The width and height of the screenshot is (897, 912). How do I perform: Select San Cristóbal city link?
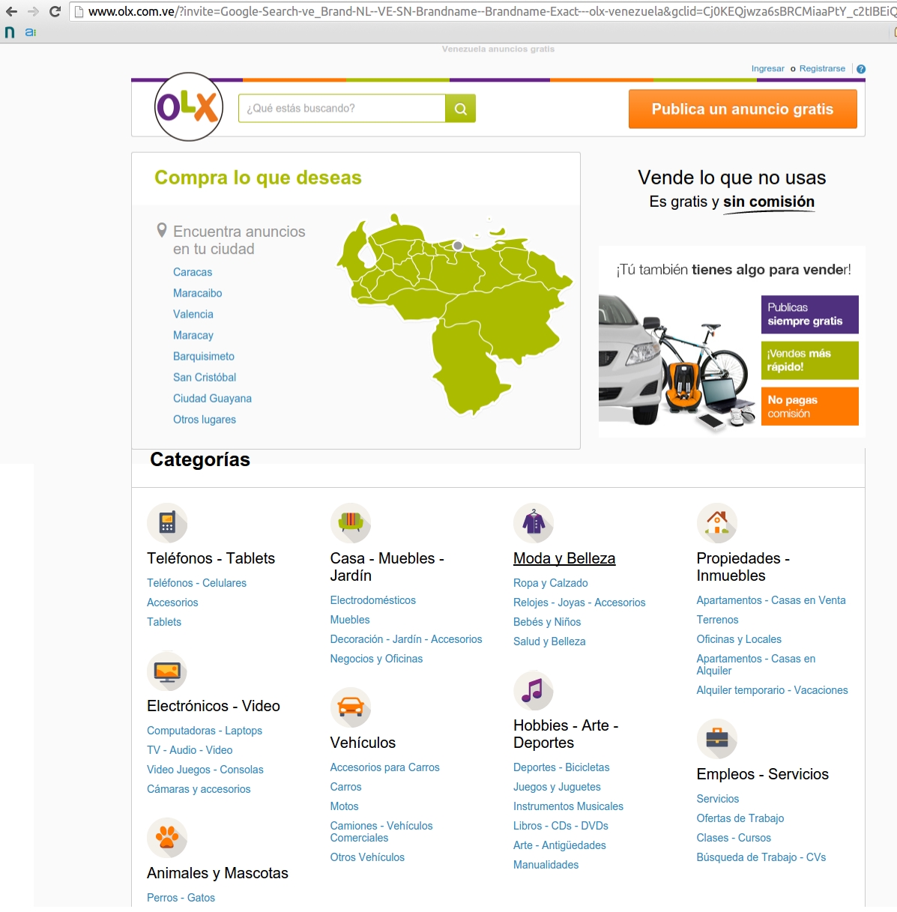205,377
